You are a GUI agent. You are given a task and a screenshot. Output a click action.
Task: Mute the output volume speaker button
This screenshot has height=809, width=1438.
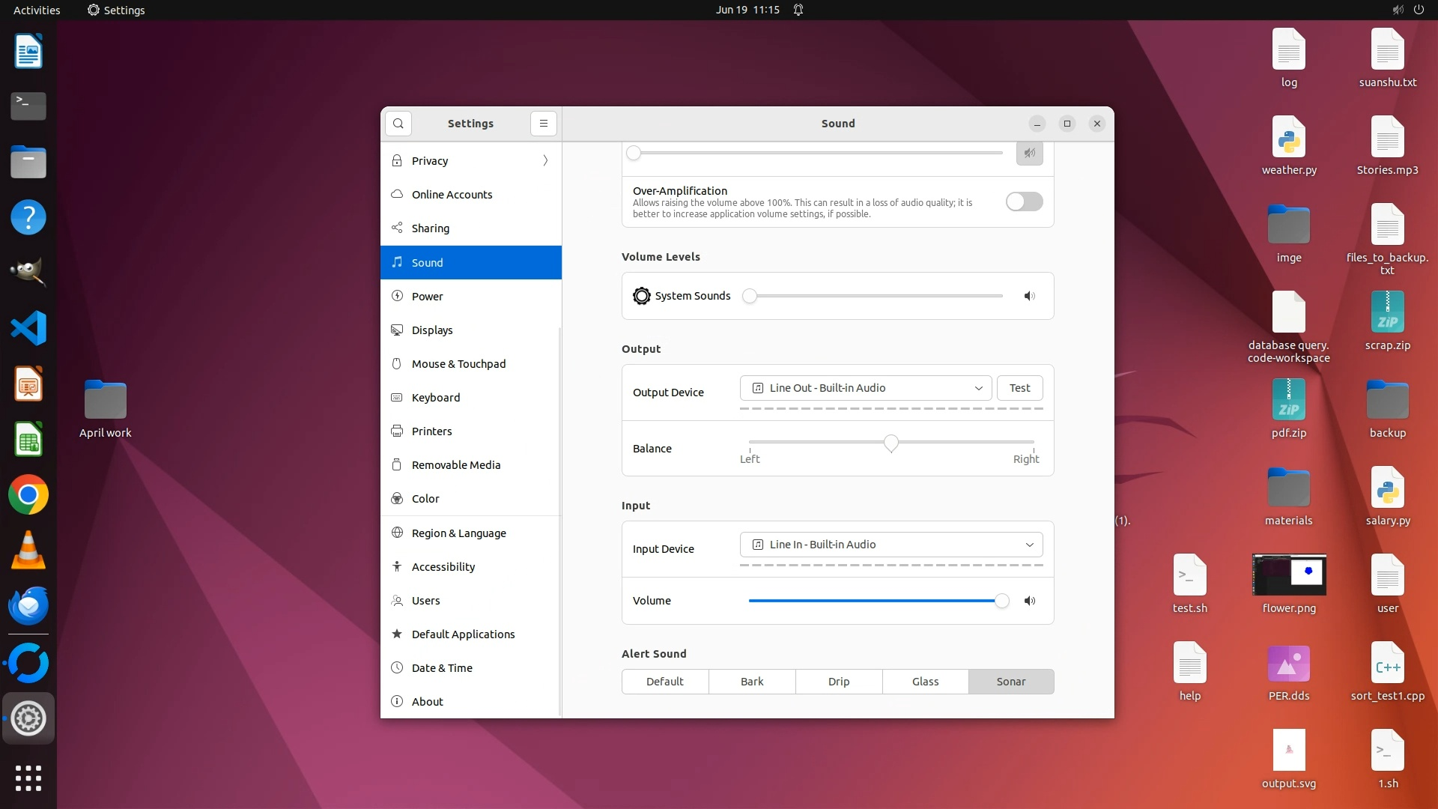point(1030,154)
